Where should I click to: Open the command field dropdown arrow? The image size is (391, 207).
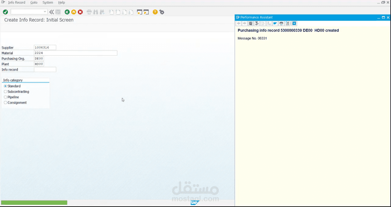(x=45, y=12)
